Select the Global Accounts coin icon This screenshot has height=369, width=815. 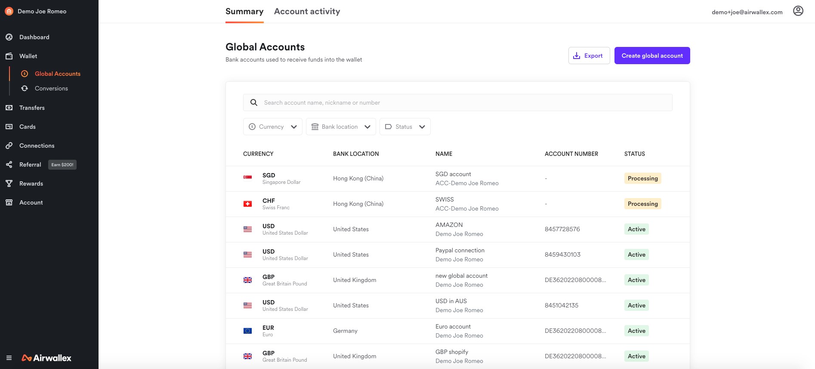(x=25, y=74)
